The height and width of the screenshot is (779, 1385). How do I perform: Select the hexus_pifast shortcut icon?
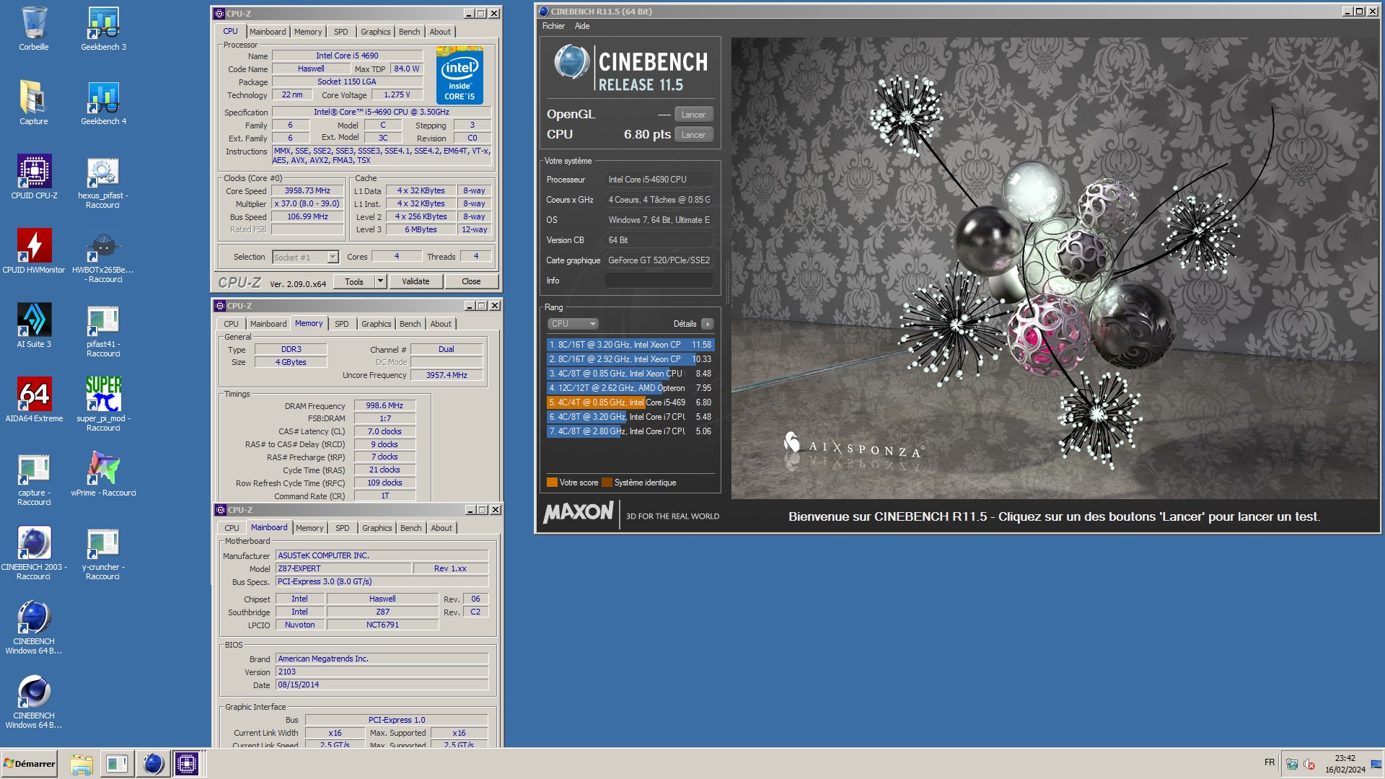click(x=103, y=182)
